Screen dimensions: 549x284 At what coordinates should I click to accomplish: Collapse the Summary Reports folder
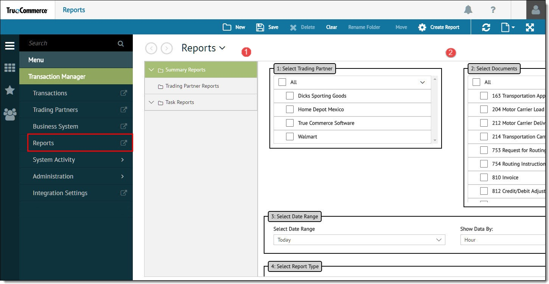pyautogui.click(x=151, y=70)
